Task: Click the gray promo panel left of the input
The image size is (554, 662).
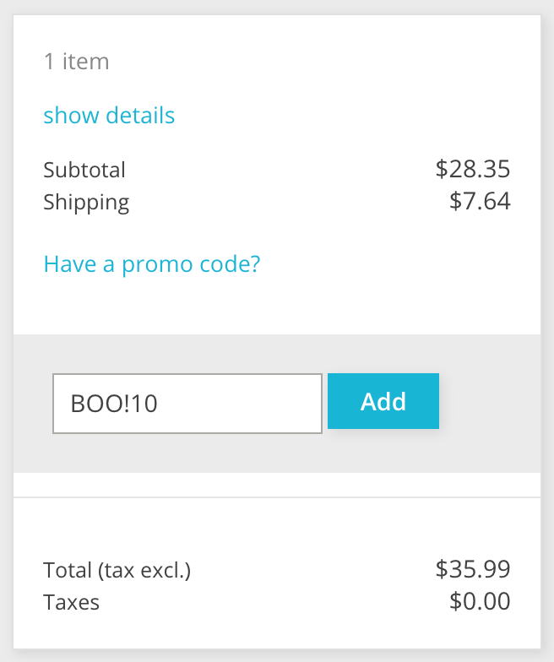Action: point(32,403)
